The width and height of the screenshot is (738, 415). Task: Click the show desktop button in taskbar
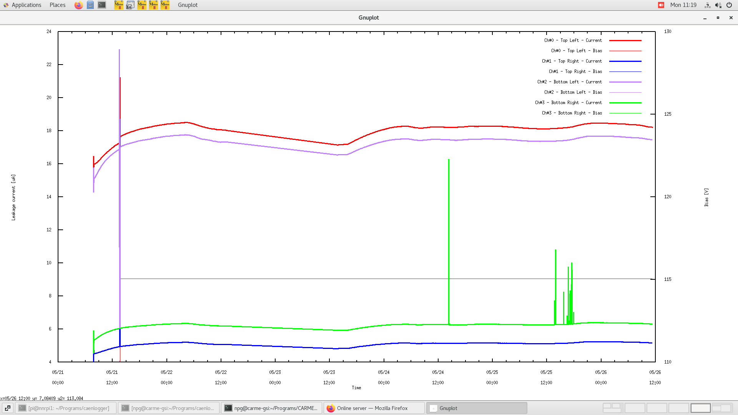click(7, 408)
